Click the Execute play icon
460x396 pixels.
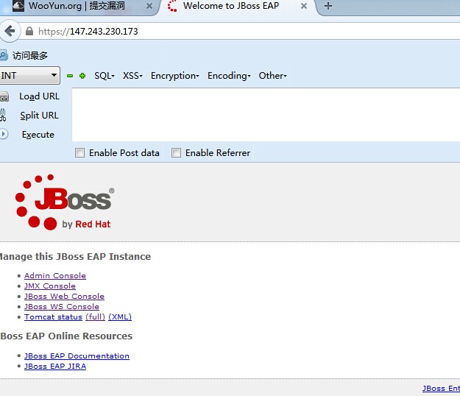(x=4, y=135)
